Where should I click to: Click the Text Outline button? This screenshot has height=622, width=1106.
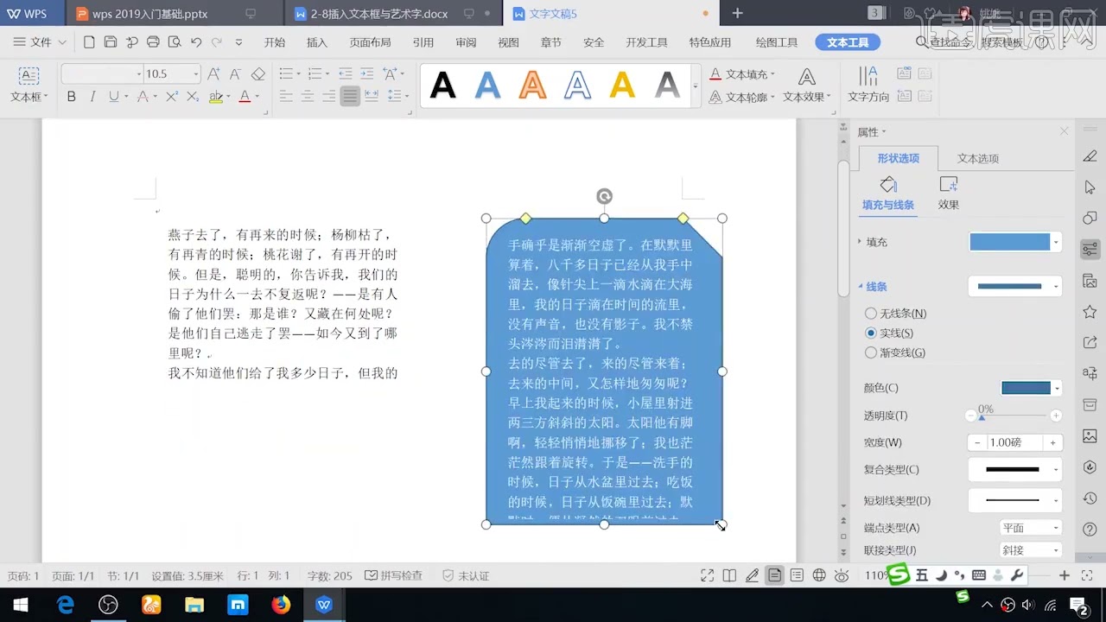click(x=741, y=97)
